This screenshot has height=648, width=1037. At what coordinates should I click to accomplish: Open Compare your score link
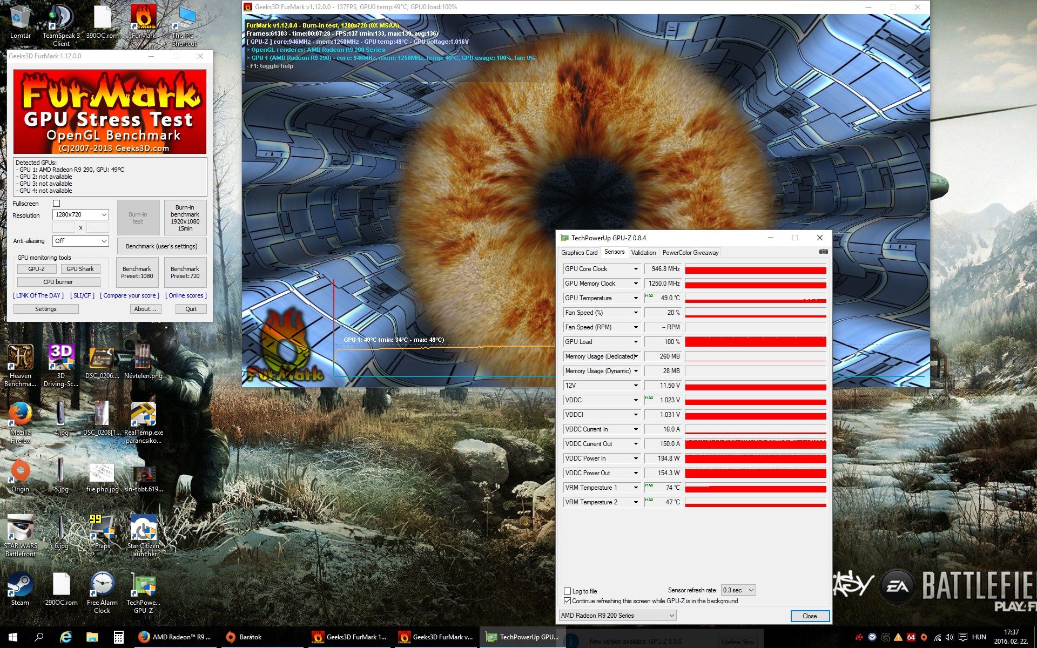pos(130,295)
